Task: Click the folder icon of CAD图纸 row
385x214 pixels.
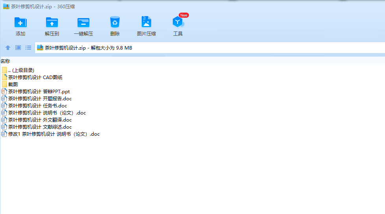Action: click(4, 77)
